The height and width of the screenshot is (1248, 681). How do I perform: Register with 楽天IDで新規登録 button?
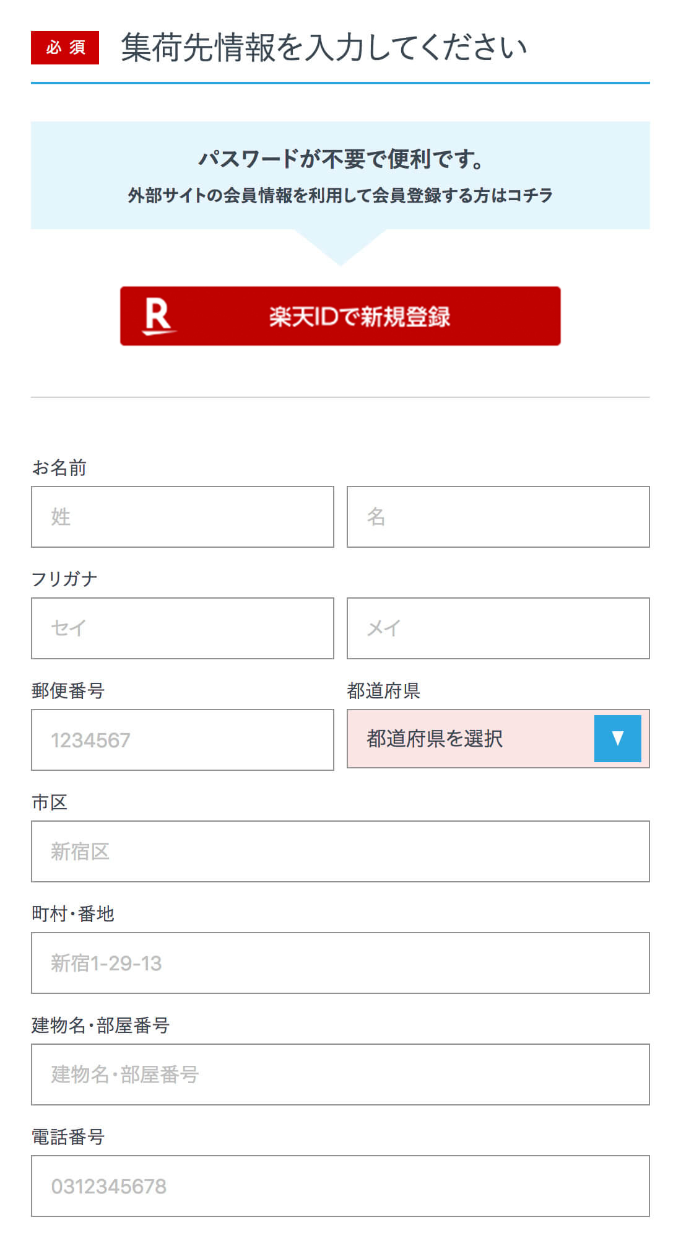coord(340,316)
